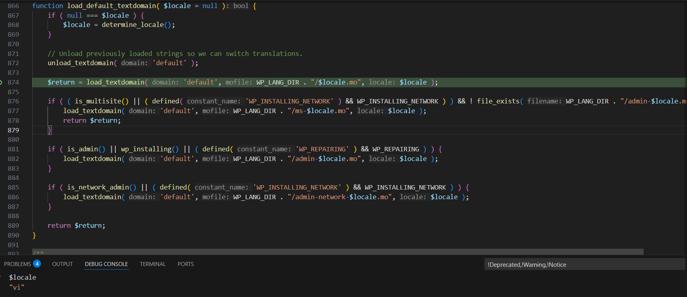Viewport: 687px width, 297px height.
Task: Click the file_exists call on line 876
Action: [x=498, y=101]
